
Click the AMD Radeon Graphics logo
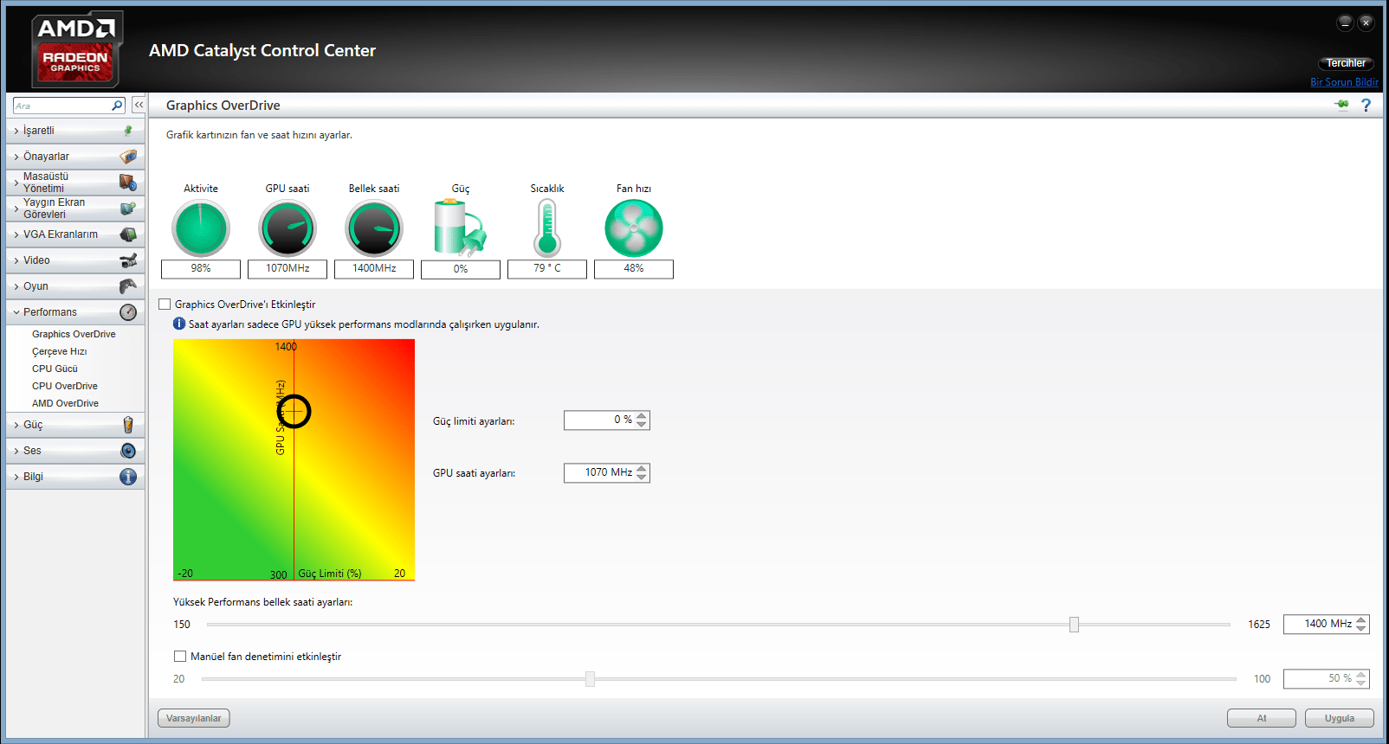pyautogui.click(x=76, y=49)
